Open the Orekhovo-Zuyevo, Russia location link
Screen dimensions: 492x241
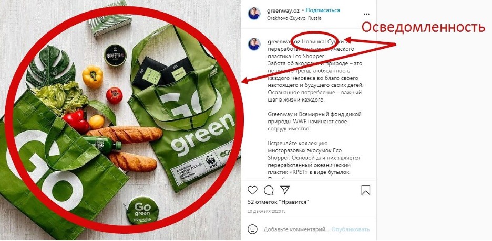(294, 18)
